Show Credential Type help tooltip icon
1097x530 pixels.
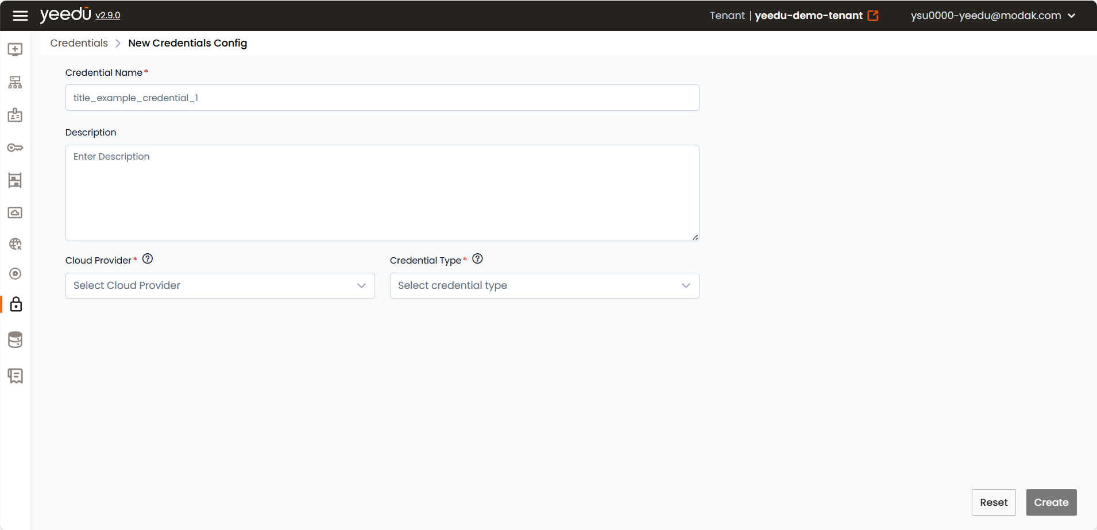click(x=477, y=258)
